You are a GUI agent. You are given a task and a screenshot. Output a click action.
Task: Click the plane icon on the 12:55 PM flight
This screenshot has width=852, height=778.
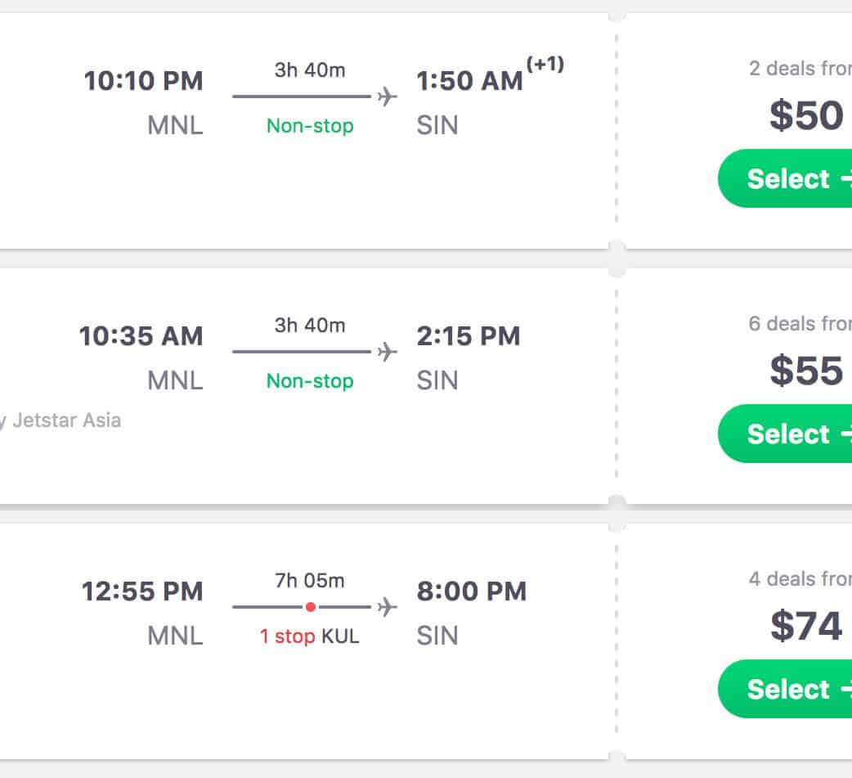tap(387, 607)
